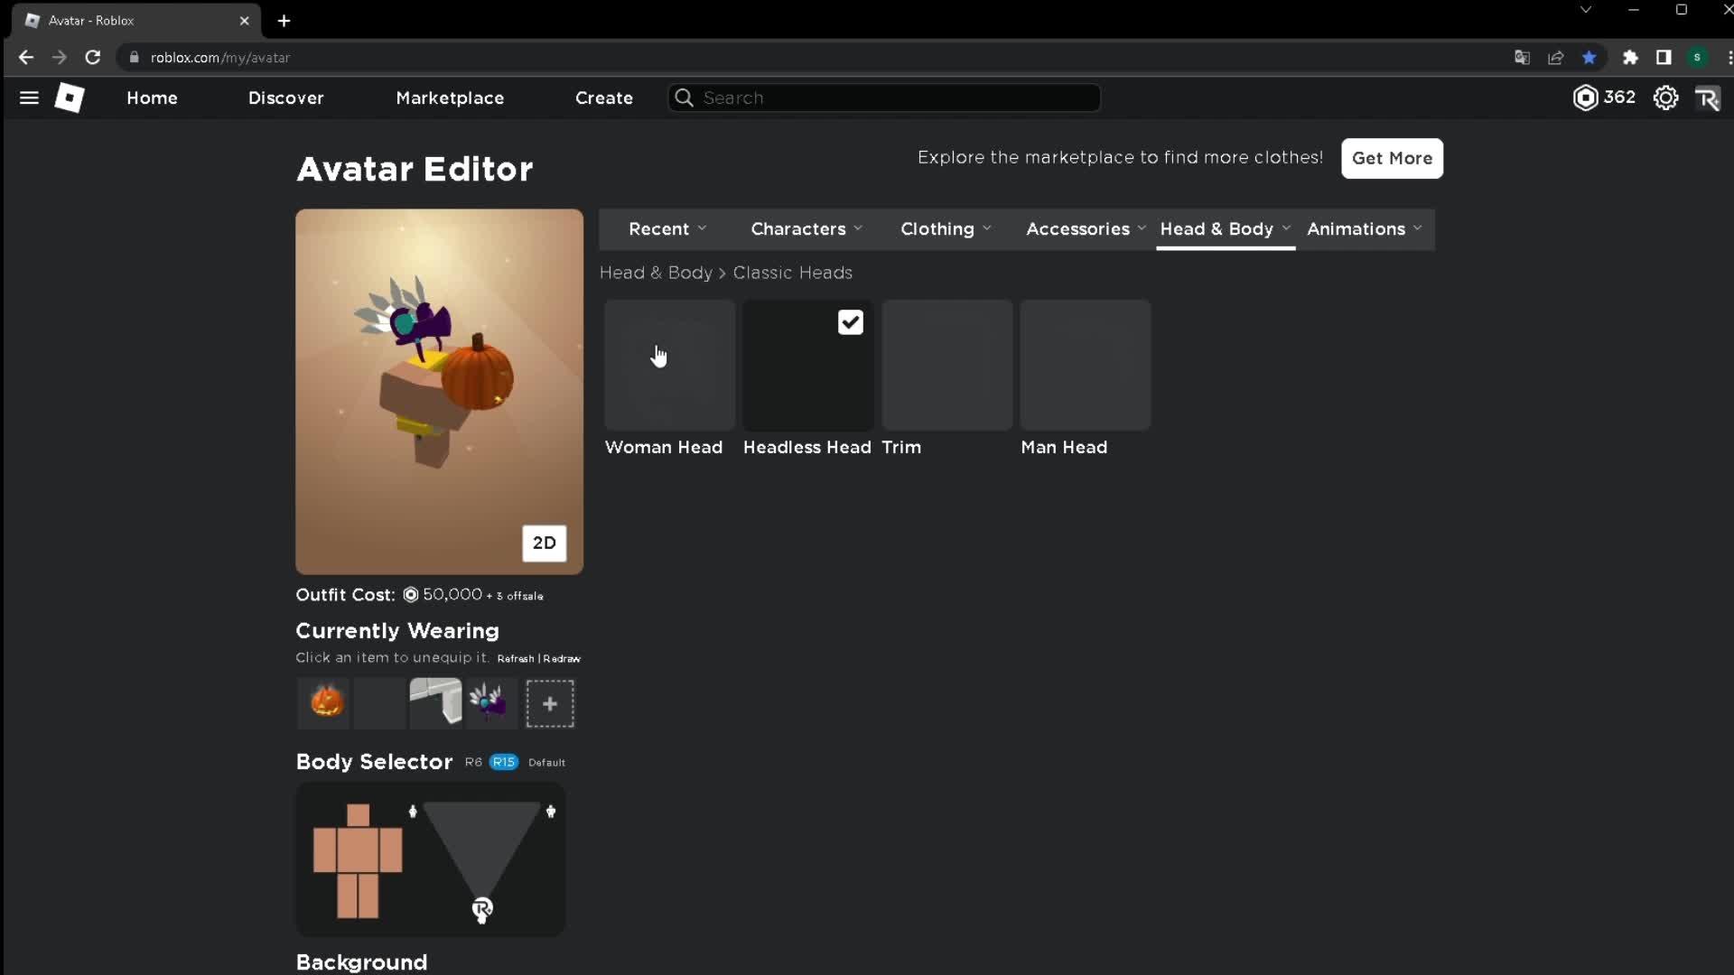Viewport: 1734px width, 975px height.
Task: Expand the Accessories dropdown
Action: coord(1085,228)
